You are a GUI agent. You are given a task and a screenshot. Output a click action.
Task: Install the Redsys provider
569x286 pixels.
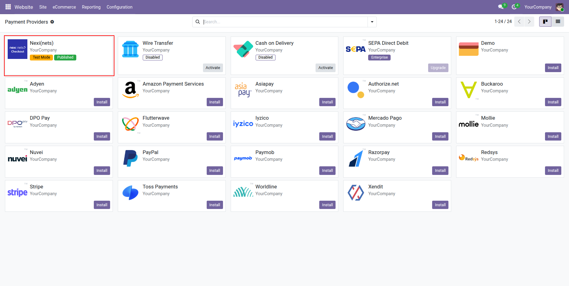553,171
